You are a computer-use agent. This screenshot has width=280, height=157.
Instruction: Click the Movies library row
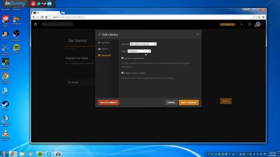pyautogui.click(x=80, y=82)
